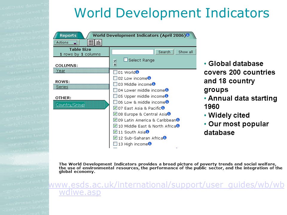Open info icon for 06 Low & middle income
The height and width of the screenshot is (215, 287).
pyautogui.click(x=167, y=102)
